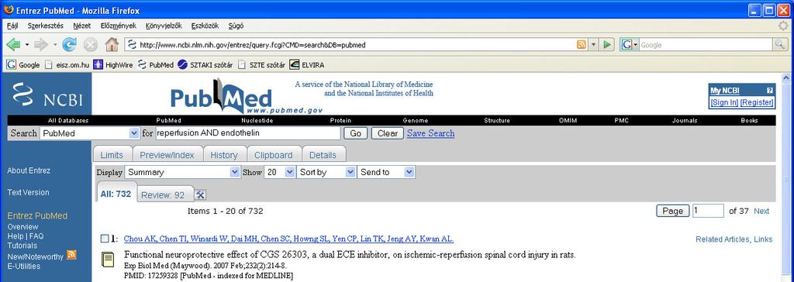The height and width of the screenshot is (282, 794).
Task: Open the Fájl menu
Action: point(12,26)
